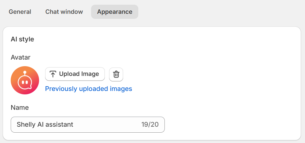Click the robot antenna on the avatar icon
The width and height of the screenshot is (305, 143).
pyautogui.click(x=25, y=73)
